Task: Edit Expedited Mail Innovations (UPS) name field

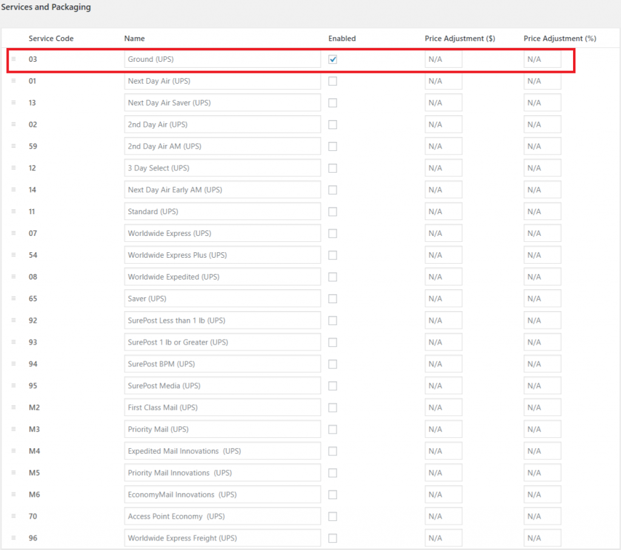Action: (x=222, y=451)
